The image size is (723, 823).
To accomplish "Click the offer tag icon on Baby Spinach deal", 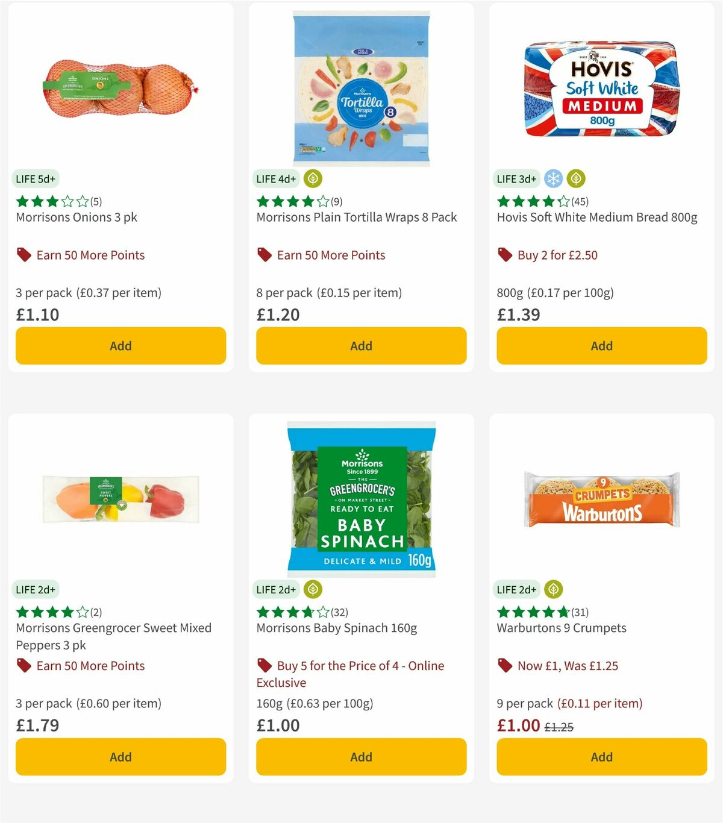I will tap(264, 666).
